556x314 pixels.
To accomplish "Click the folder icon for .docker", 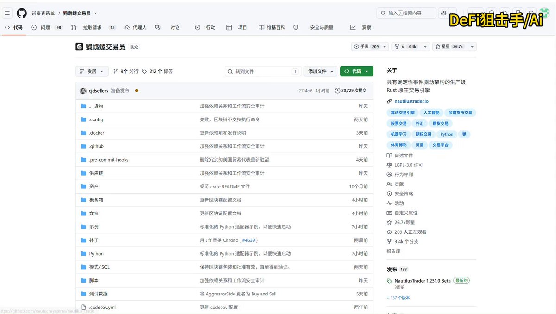I will tap(83, 133).
